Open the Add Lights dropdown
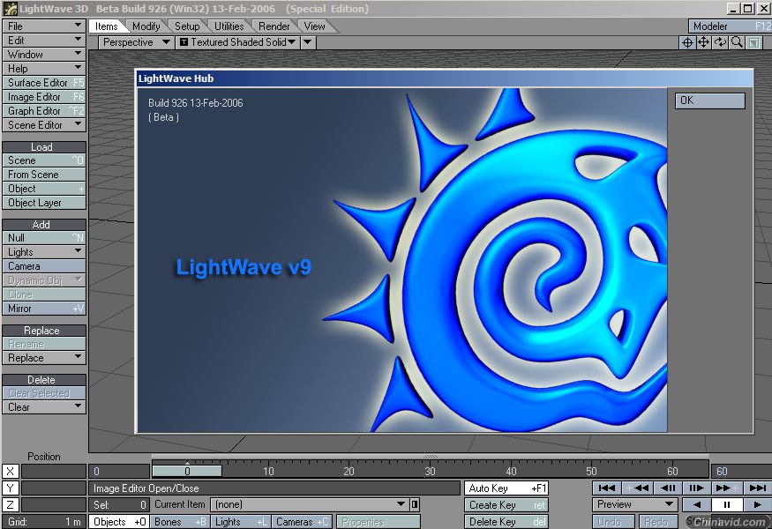The width and height of the screenshot is (772, 529). pyautogui.click(x=44, y=252)
